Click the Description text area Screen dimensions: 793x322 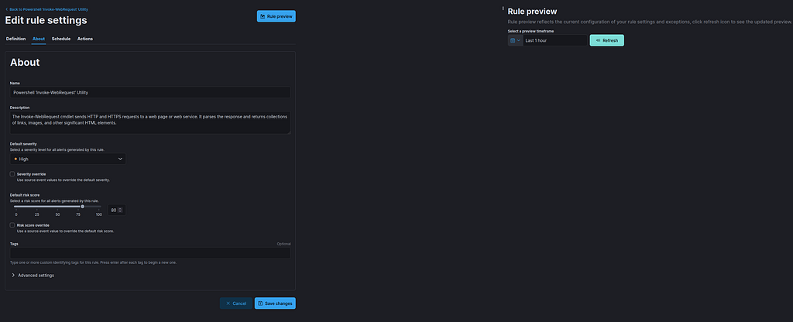[150, 123]
